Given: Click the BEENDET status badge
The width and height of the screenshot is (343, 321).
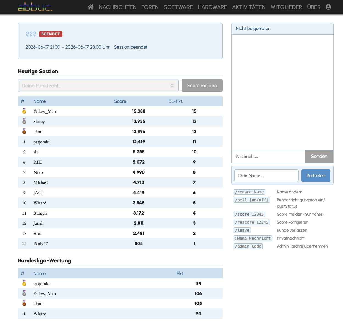Looking at the screenshot, I should (51, 34).
